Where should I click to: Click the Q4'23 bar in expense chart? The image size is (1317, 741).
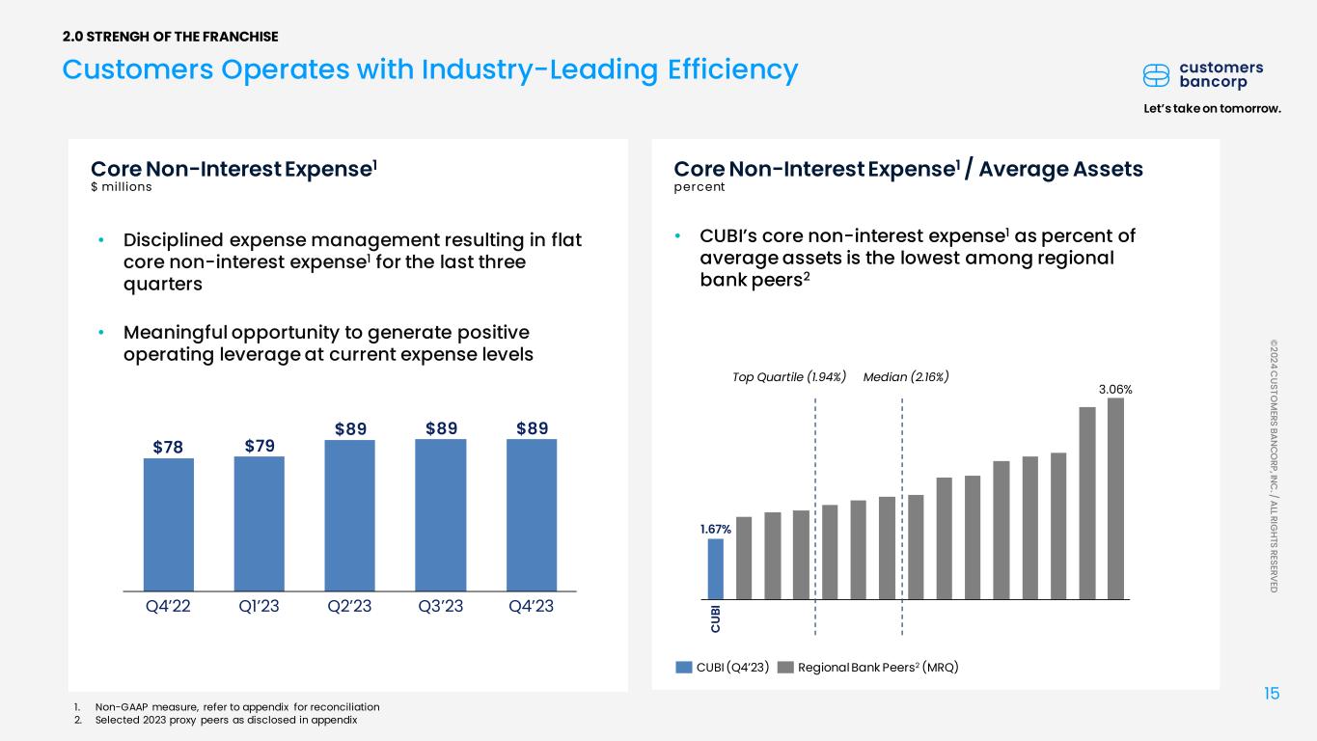point(532,515)
